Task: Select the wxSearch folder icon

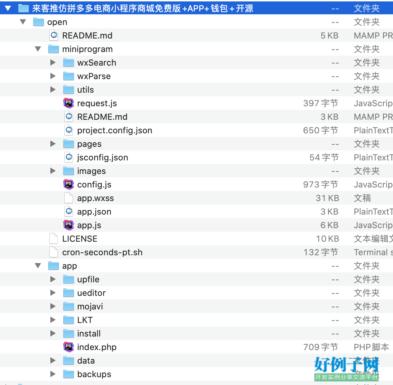Action: (69, 62)
